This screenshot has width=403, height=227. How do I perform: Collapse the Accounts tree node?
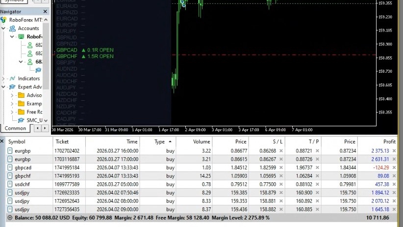pos(3,28)
